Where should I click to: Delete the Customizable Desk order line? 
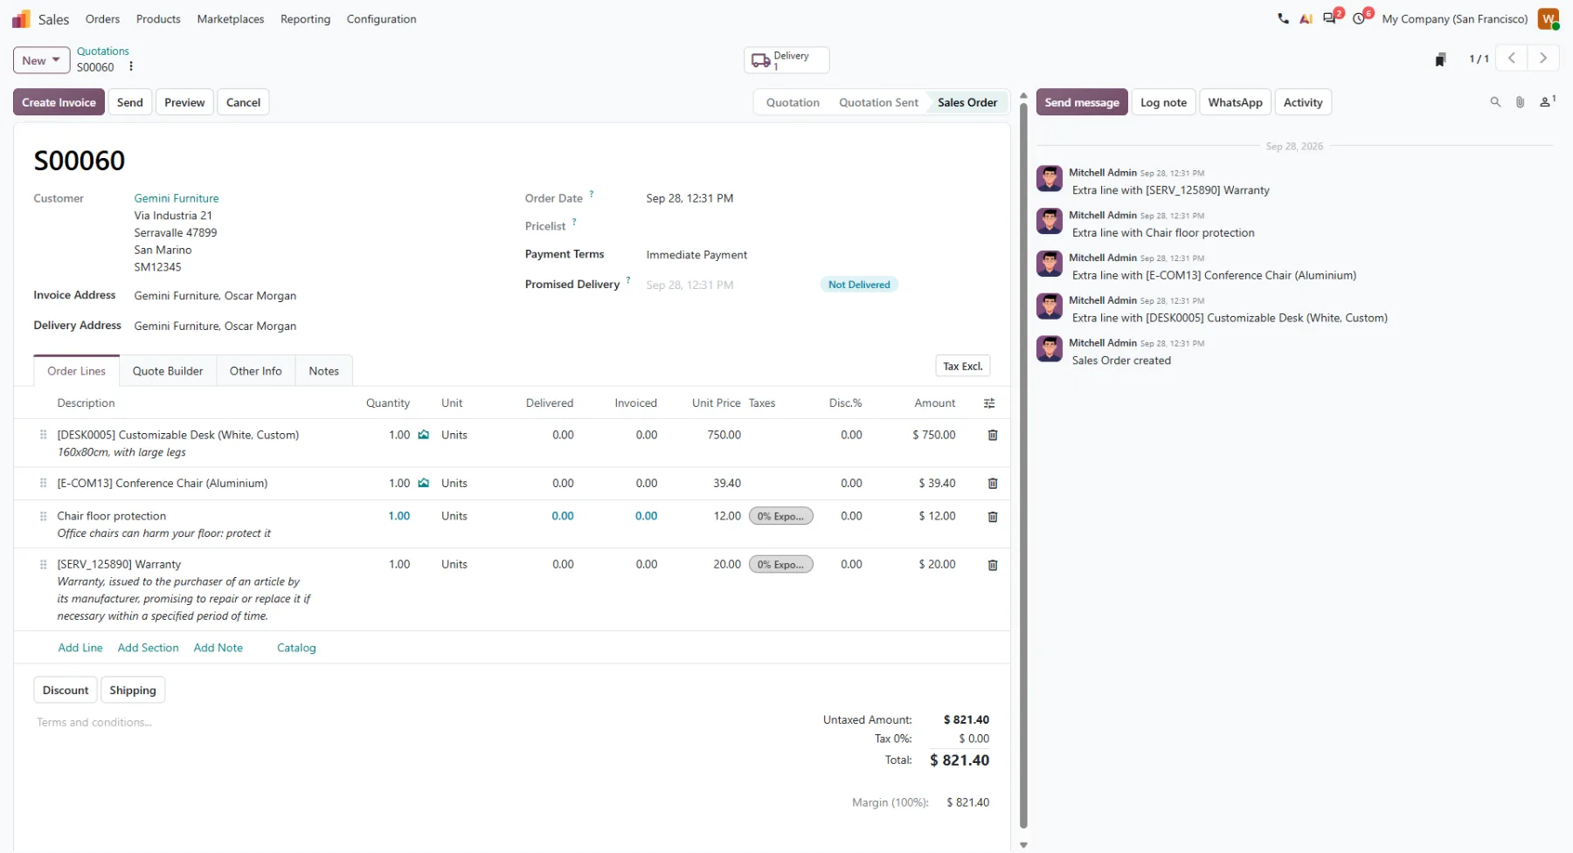[993, 435]
